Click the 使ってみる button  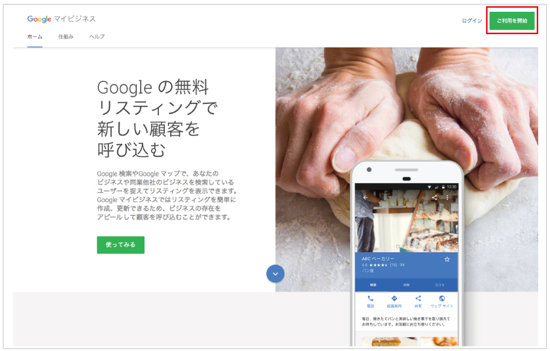(121, 244)
